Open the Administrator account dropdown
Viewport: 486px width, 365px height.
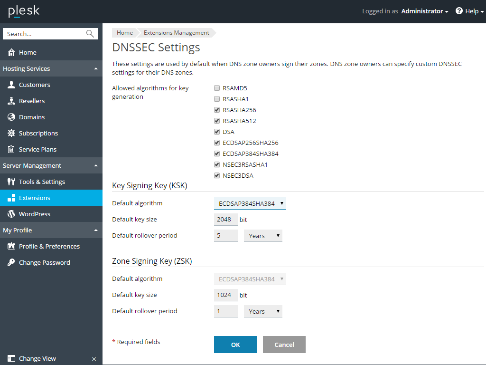425,11
